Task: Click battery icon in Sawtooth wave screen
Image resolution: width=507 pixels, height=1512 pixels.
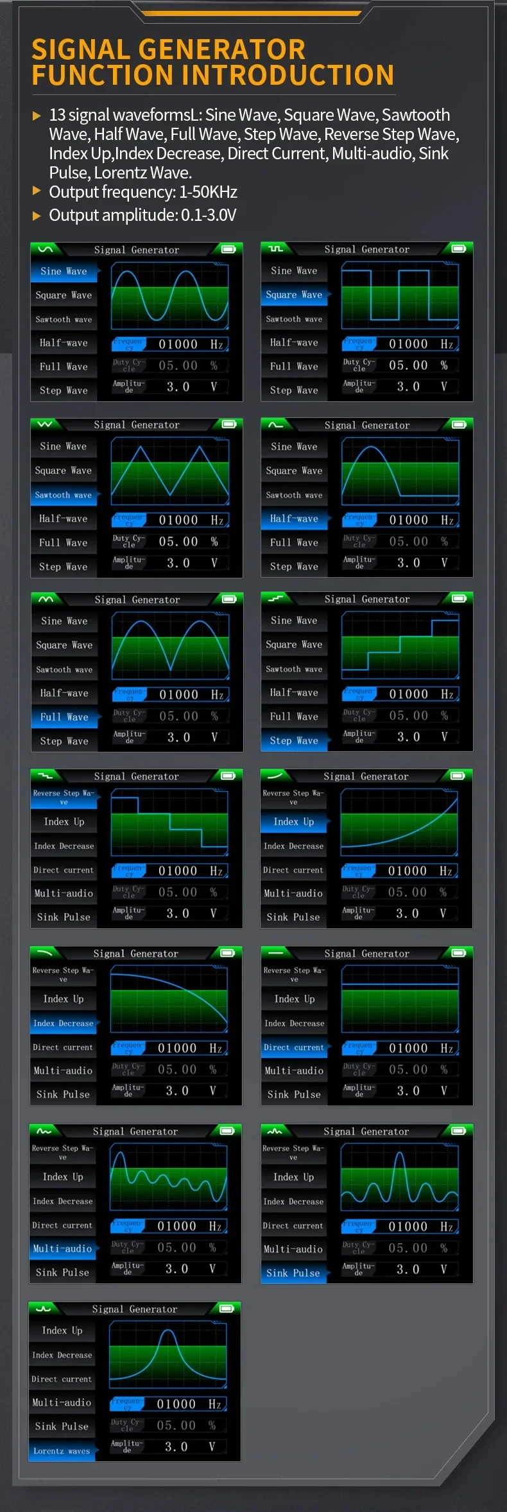Action: click(228, 424)
